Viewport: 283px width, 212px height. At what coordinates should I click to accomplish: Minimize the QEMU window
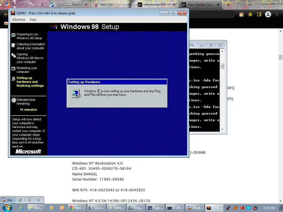[x=164, y=13]
